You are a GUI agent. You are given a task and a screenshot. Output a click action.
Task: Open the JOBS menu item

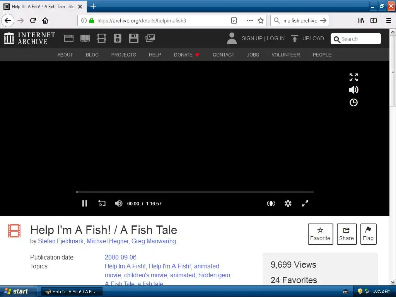pos(253,55)
